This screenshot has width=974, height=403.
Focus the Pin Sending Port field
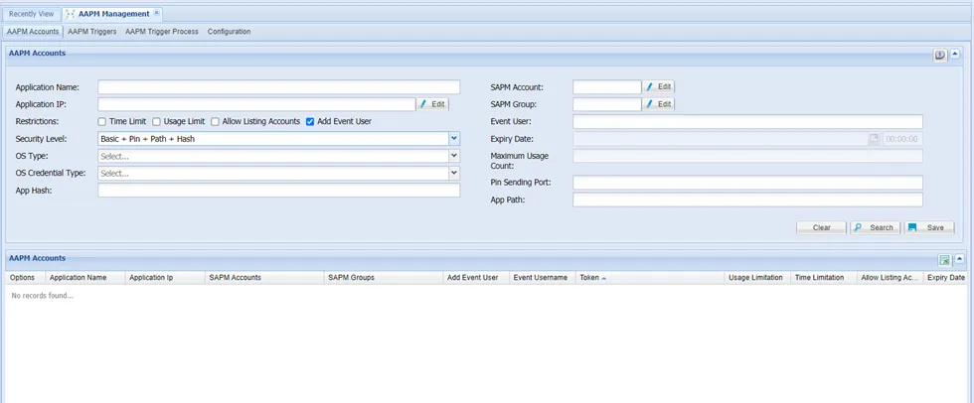(747, 183)
